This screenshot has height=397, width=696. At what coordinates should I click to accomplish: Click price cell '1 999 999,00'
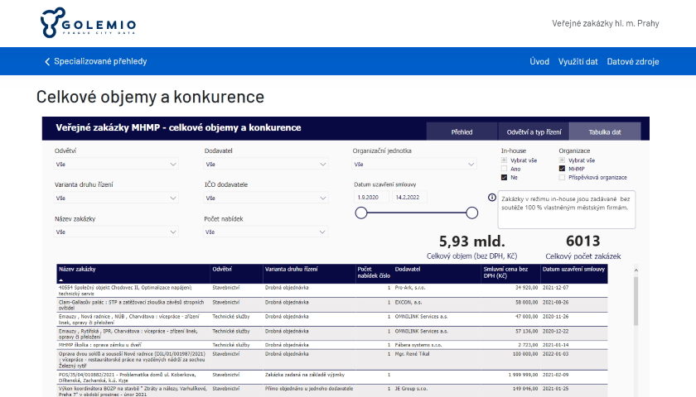(524, 375)
